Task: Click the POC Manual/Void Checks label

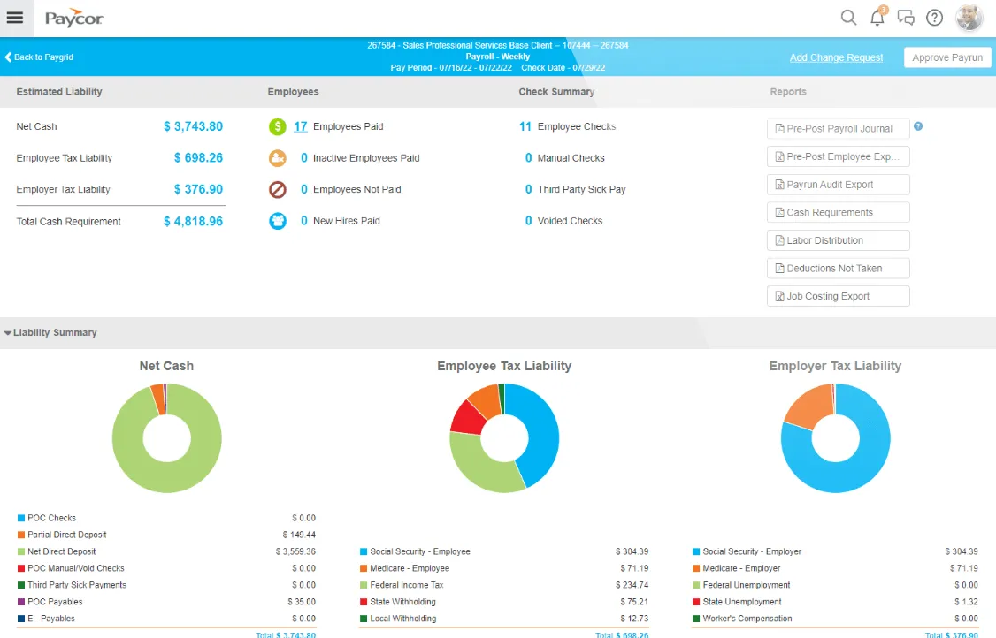Action: click(75, 568)
